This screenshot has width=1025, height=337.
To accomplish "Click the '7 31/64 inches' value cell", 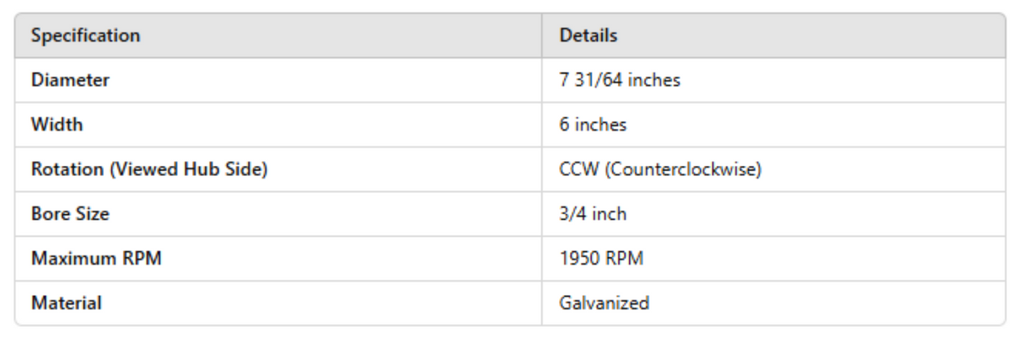I will 619,81.
